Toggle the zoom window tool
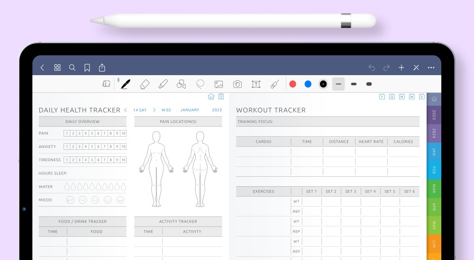The height and width of the screenshot is (260, 474). tap(106, 84)
